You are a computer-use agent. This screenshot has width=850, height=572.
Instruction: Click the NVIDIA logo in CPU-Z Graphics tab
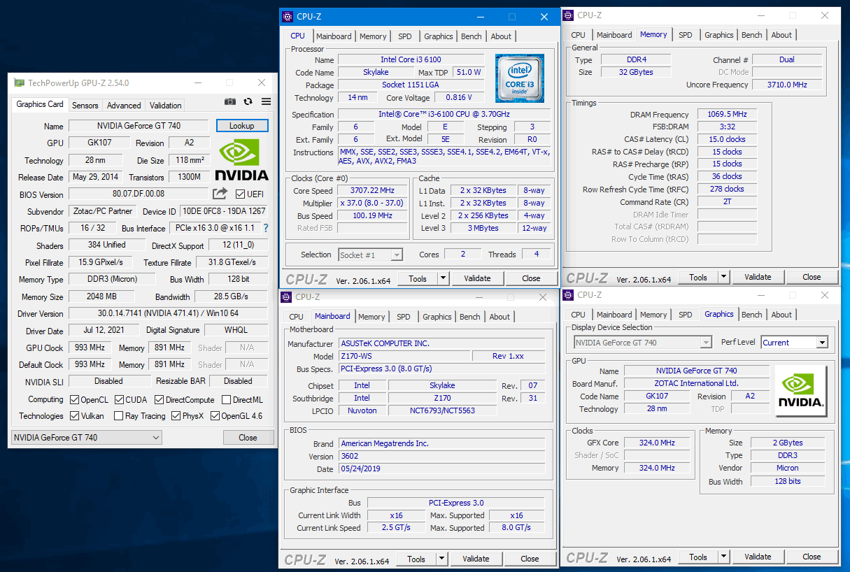point(801,391)
